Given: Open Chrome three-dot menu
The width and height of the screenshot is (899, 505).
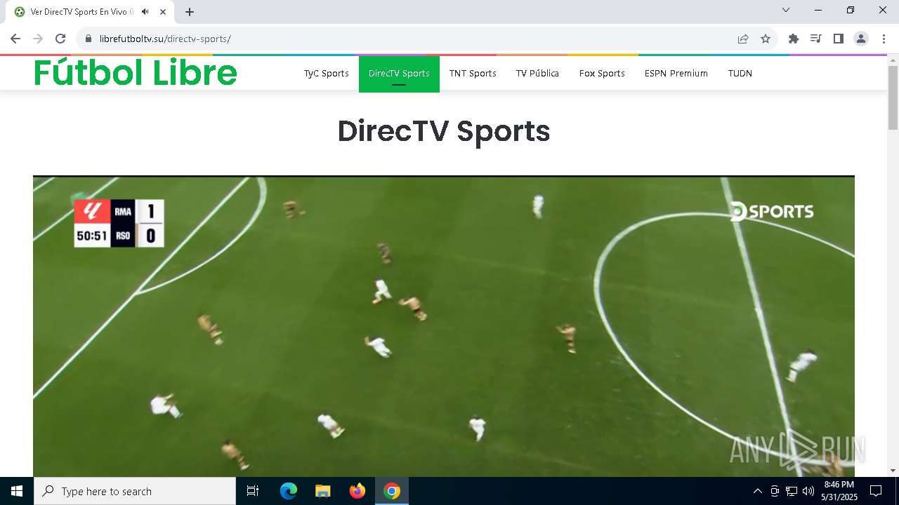Looking at the screenshot, I should point(883,39).
